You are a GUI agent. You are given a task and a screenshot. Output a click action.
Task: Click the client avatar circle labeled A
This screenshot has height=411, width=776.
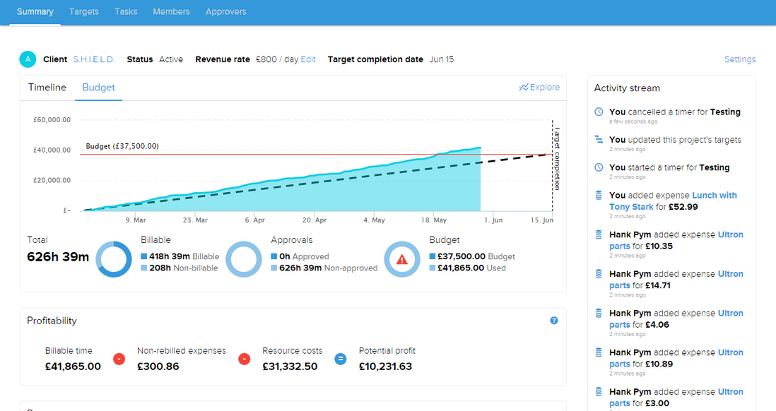(x=28, y=59)
